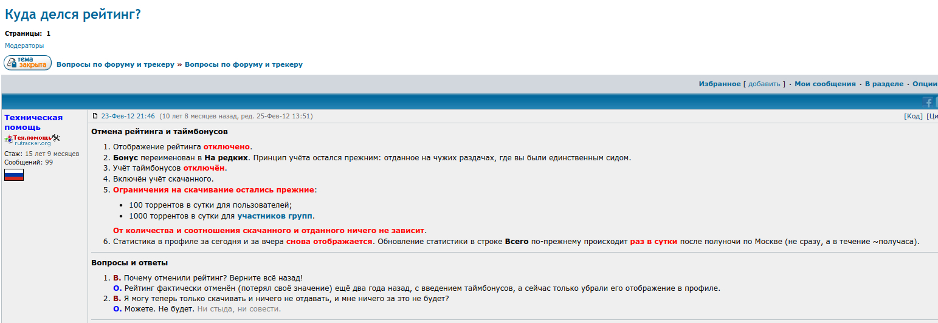This screenshot has width=938, height=323.
Task: Click the post permalink page icon beside the date
Action: point(95,116)
